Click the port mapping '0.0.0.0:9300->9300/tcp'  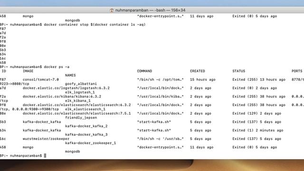(36, 109)
